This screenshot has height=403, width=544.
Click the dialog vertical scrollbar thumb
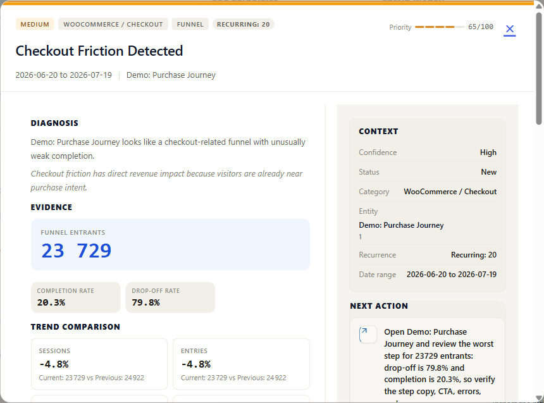(x=539, y=69)
